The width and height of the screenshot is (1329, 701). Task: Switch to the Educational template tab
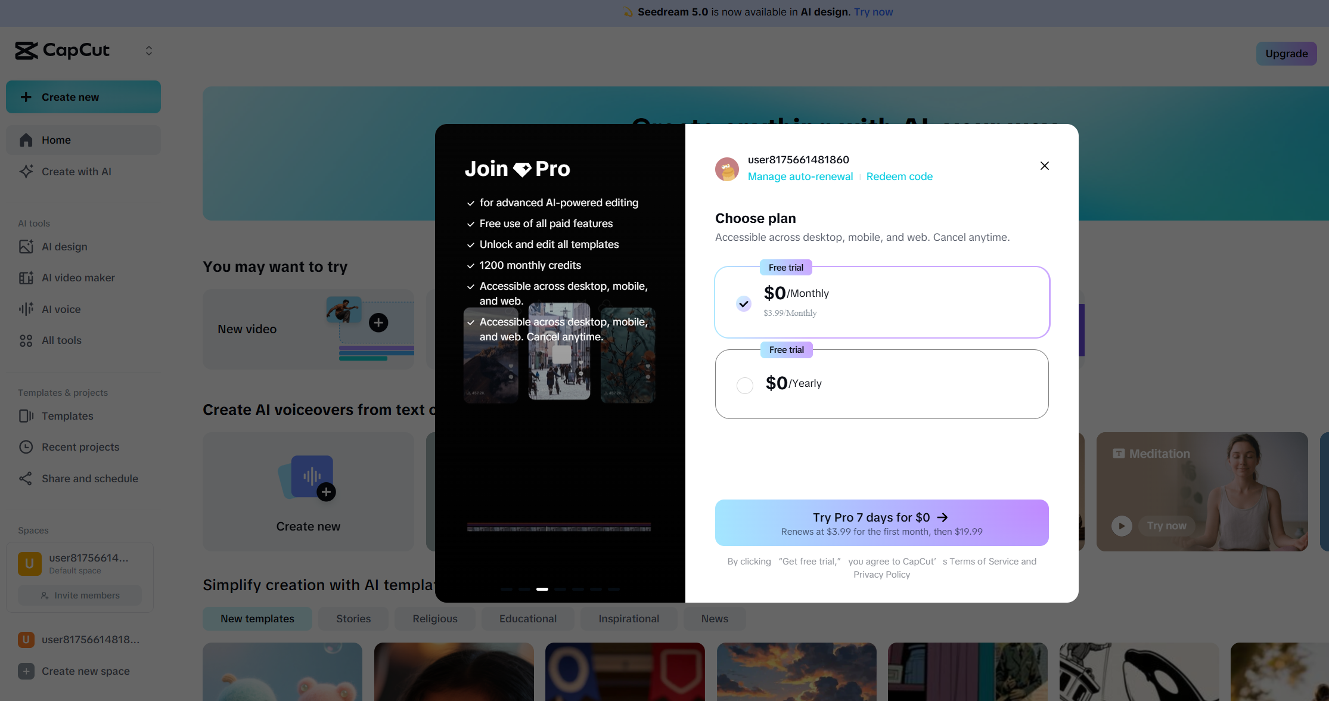[x=527, y=619]
